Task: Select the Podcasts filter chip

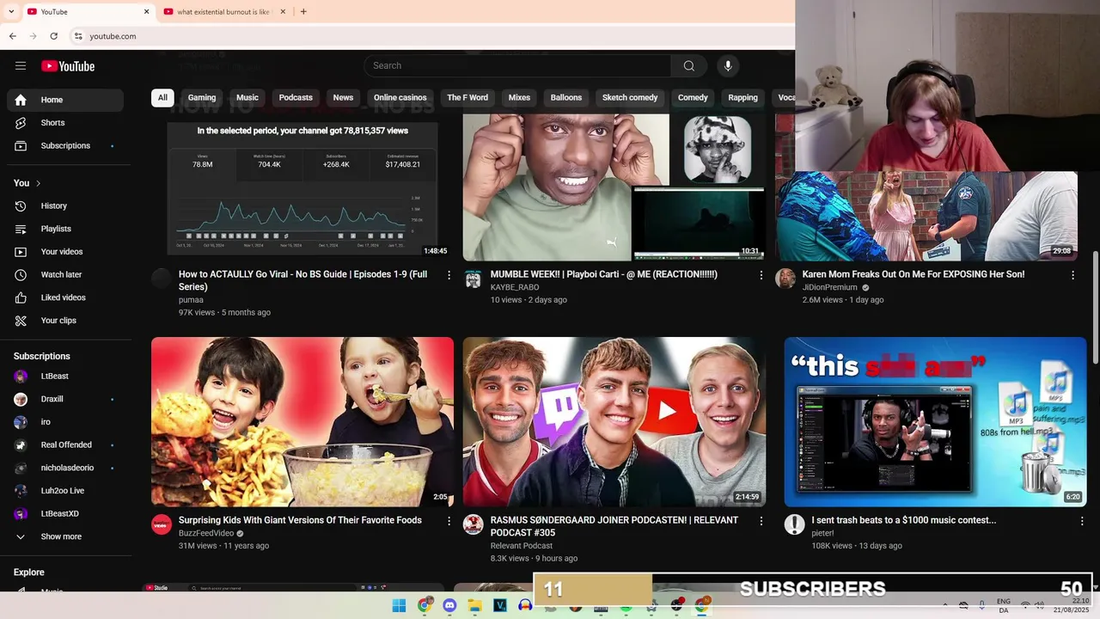Action: (296, 98)
